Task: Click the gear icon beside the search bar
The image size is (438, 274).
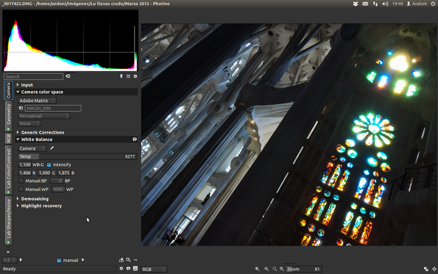Action: 135,76
